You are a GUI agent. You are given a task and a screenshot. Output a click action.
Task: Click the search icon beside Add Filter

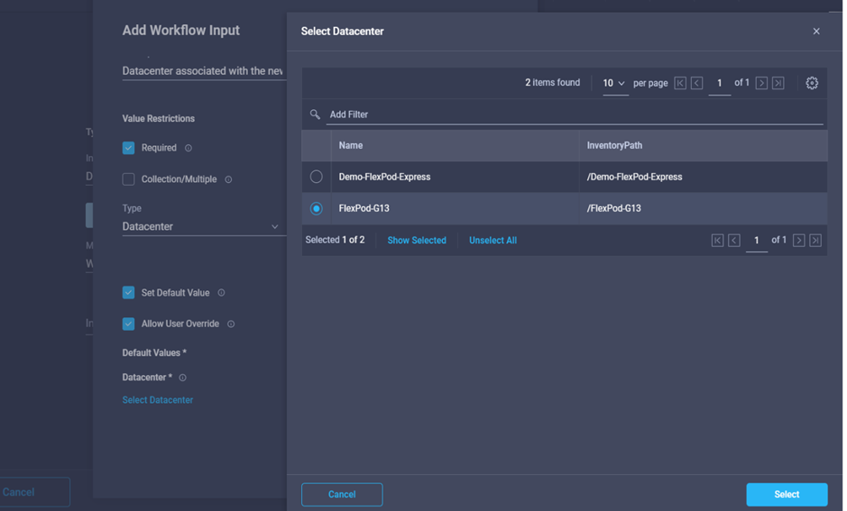pos(315,114)
